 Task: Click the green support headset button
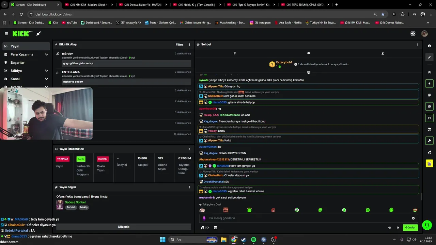pos(426,225)
